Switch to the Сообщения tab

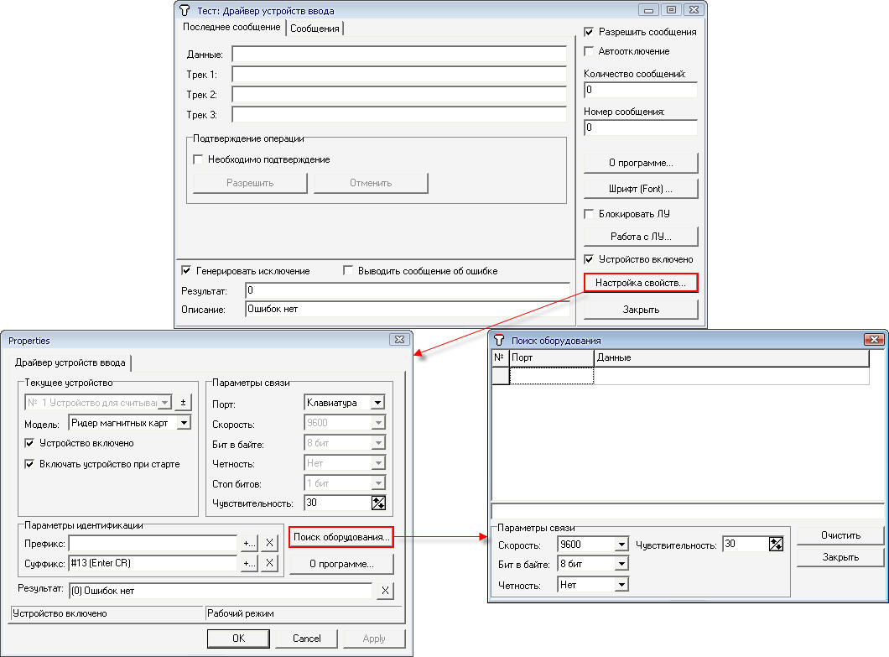[x=315, y=29]
